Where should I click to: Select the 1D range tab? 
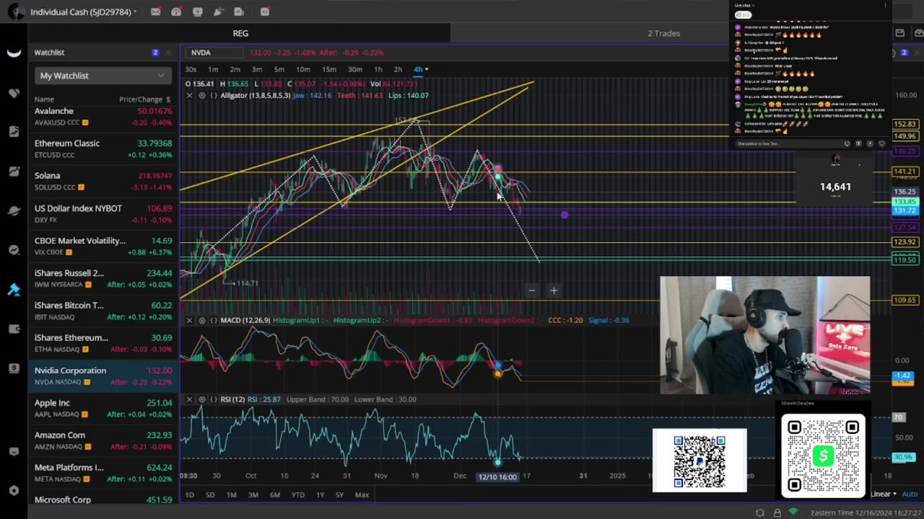click(190, 494)
